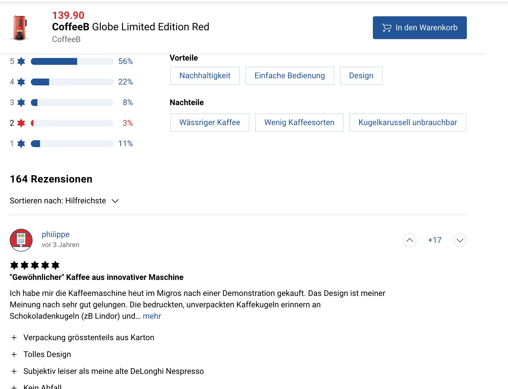Toggle the Nachhaltigkeit advantage filter
The height and width of the screenshot is (389, 508).
205,76
